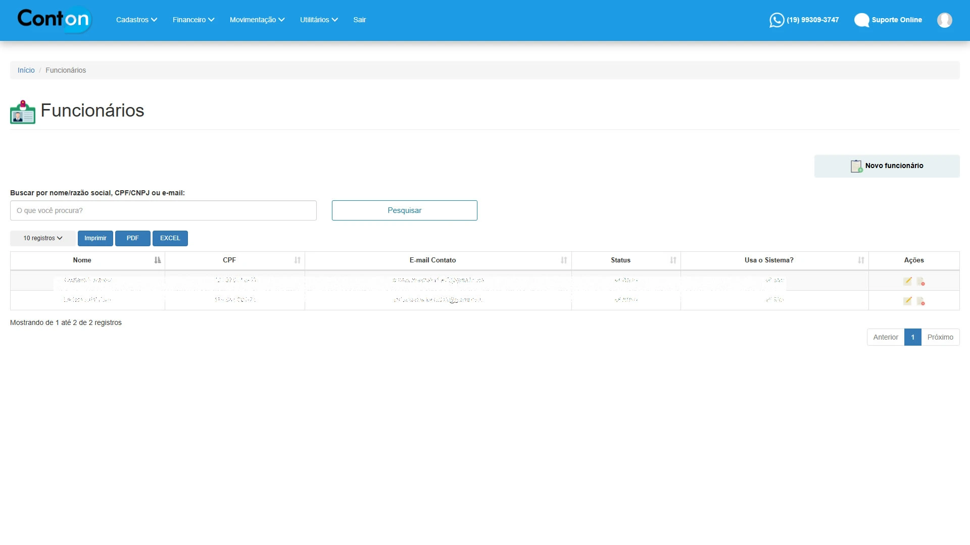The image size is (970, 545).
Task: Click delete icon in second employee row
Action: (920, 301)
